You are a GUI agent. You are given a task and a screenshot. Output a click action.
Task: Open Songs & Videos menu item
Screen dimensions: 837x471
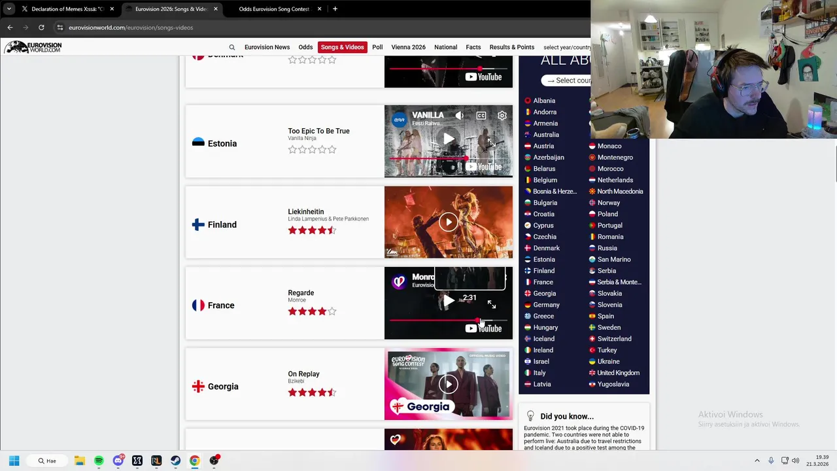[x=342, y=47]
